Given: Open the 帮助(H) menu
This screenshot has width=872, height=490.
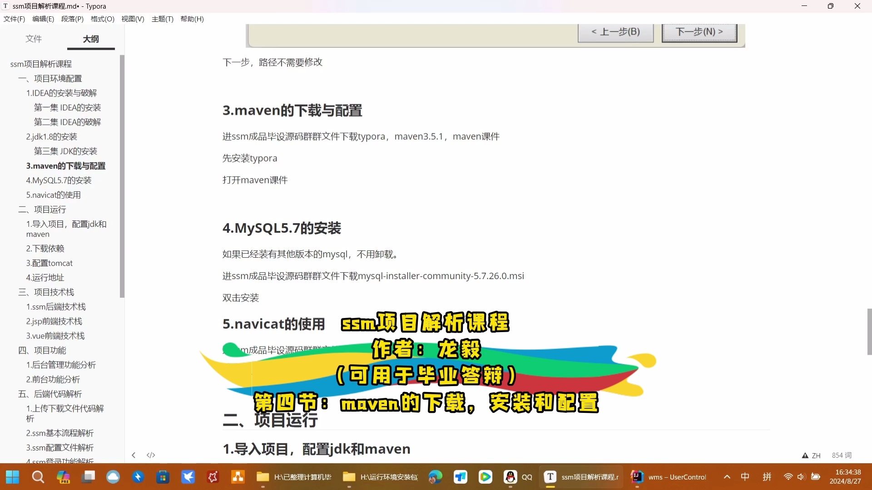Looking at the screenshot, I should click(192, 19).
